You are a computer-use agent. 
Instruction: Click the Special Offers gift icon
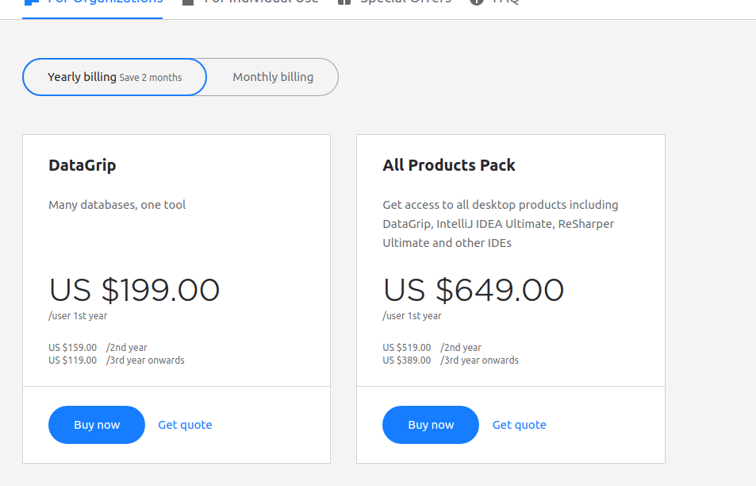(x=343, y=2)
